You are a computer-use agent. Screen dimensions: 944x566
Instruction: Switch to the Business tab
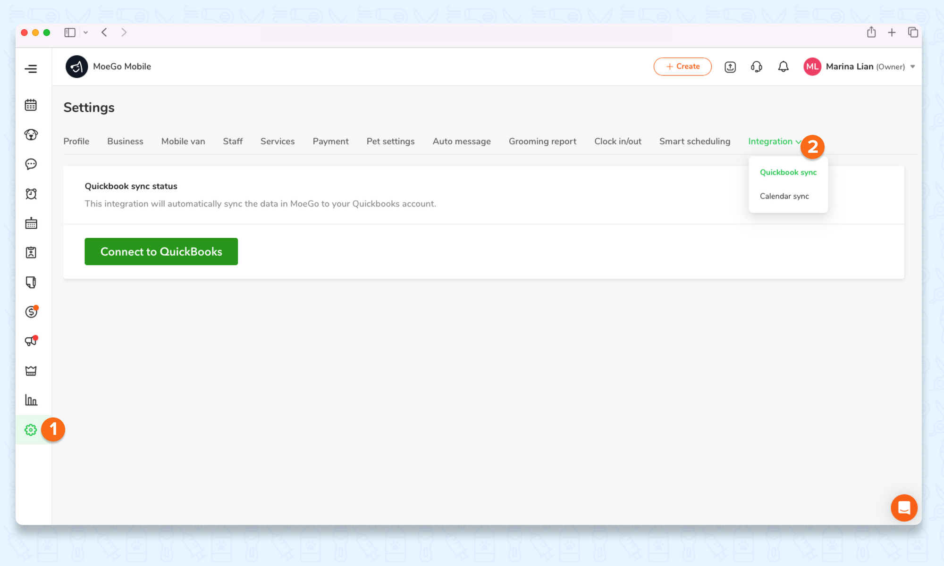pyautogui.click(x=125, y=141)
